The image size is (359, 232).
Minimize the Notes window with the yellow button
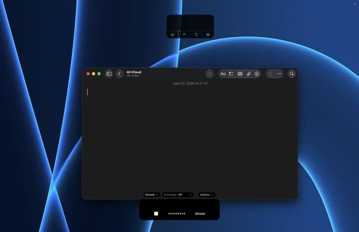[x=93, y=74]
